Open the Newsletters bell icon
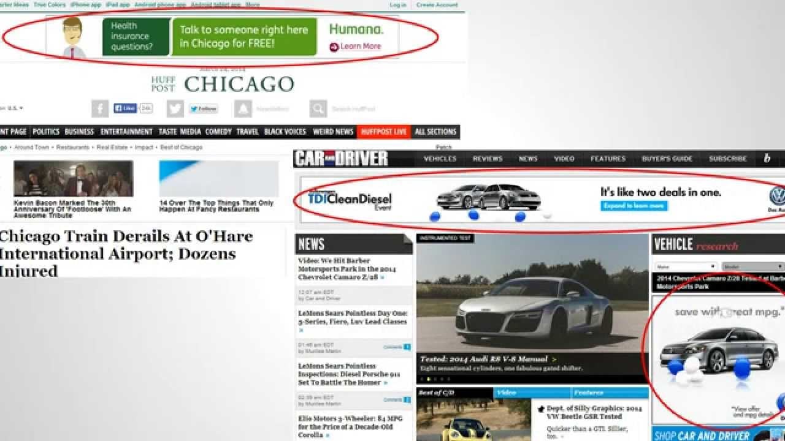Screen dimensions: 785x441 [x=243, y=108]
